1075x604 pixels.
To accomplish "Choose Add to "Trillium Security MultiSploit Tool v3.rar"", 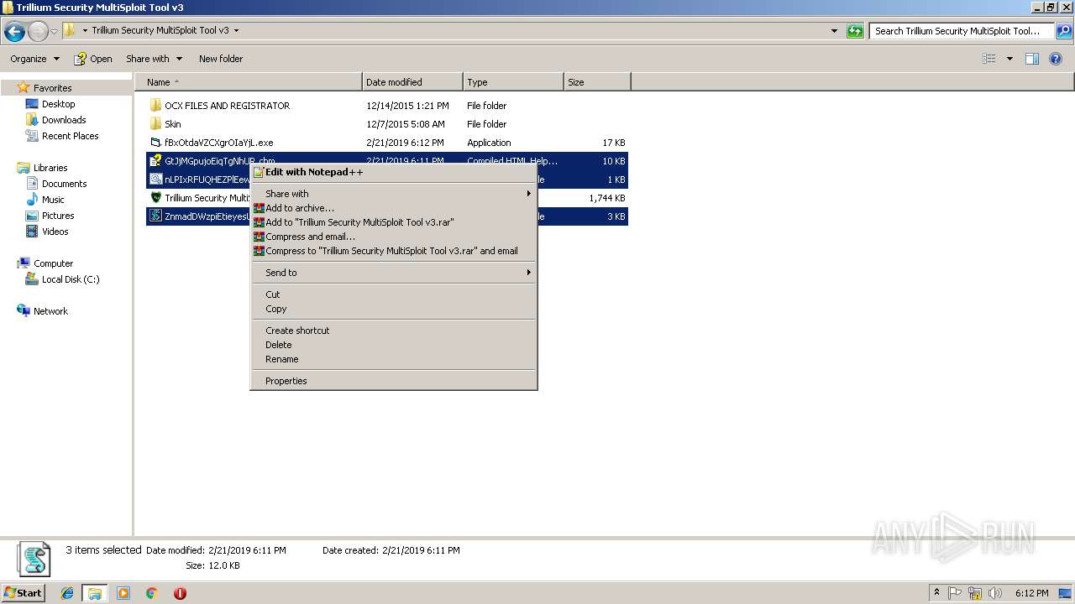I will 393,222.
